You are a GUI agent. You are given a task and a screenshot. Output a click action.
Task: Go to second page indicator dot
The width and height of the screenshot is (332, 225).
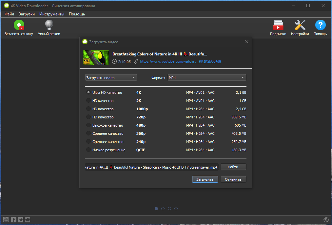coord(163,209)
